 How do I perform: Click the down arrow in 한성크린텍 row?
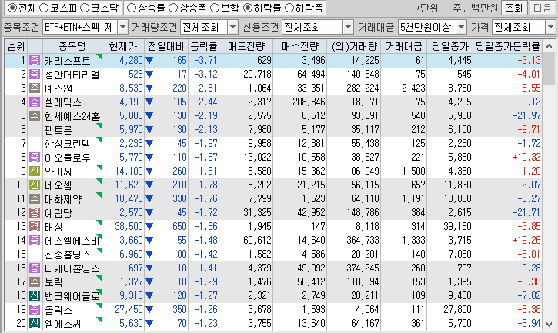click(x=149, y=144)
